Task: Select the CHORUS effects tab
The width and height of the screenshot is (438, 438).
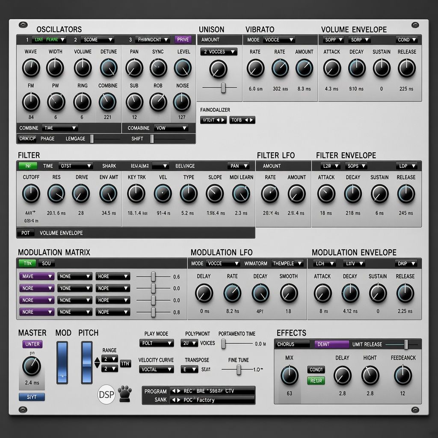Action: click(293, 344)
